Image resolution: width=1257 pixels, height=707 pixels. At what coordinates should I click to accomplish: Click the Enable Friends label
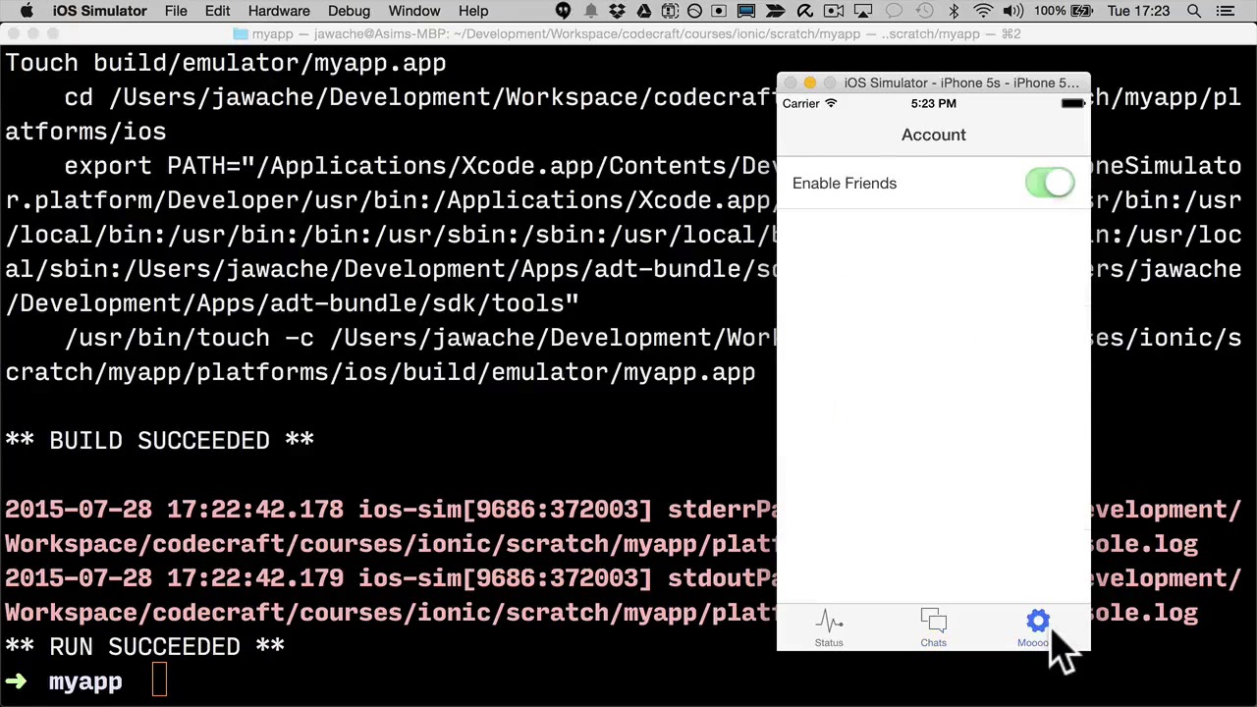coord(845,183)
